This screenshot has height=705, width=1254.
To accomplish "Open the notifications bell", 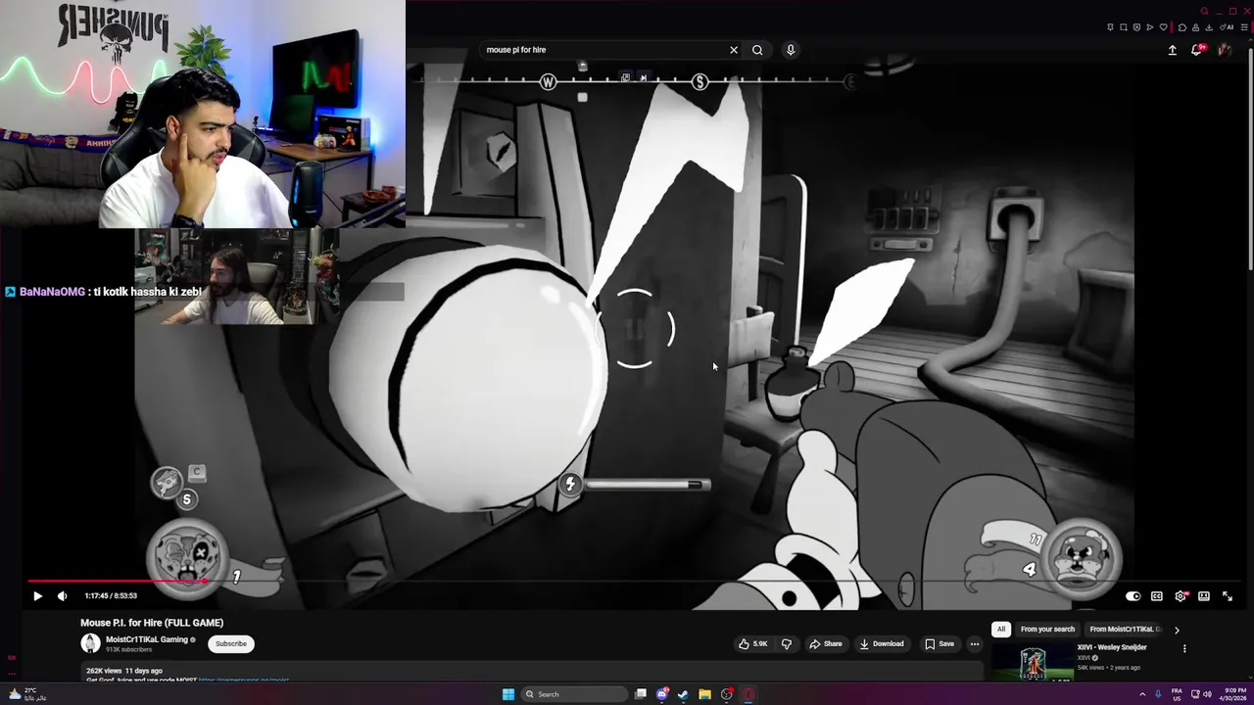I will [1196, 50].
